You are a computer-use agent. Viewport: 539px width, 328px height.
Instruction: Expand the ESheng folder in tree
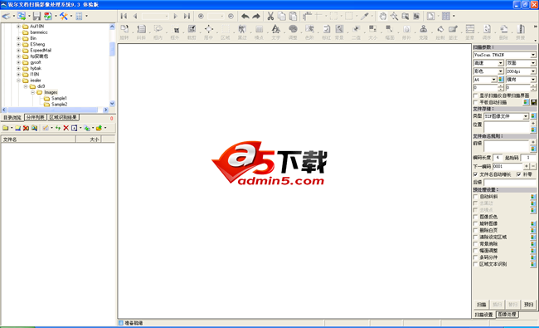point(18,44)
